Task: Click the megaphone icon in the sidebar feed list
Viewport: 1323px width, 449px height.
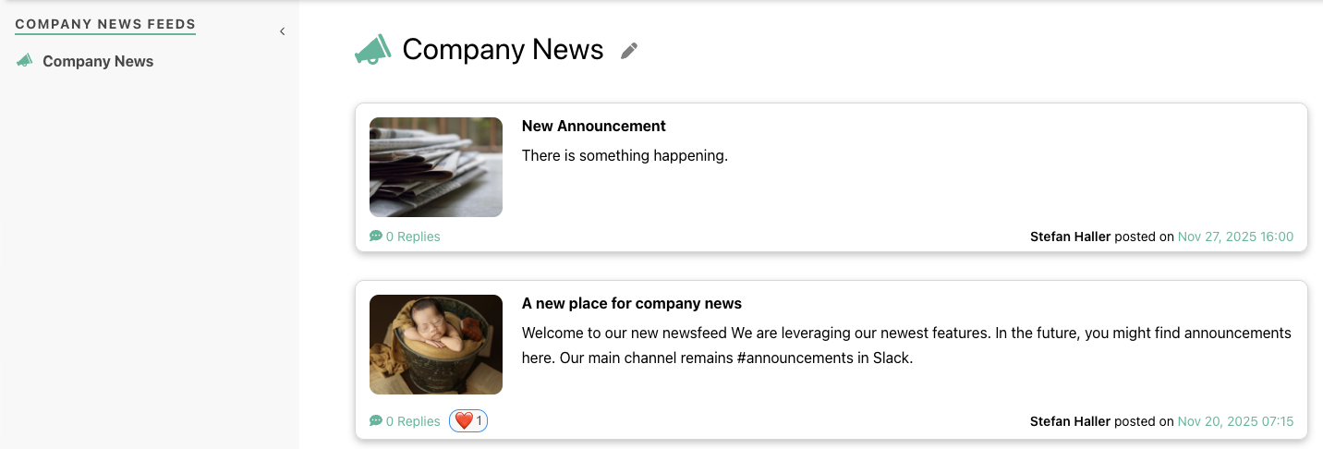Action: (25, 61)
